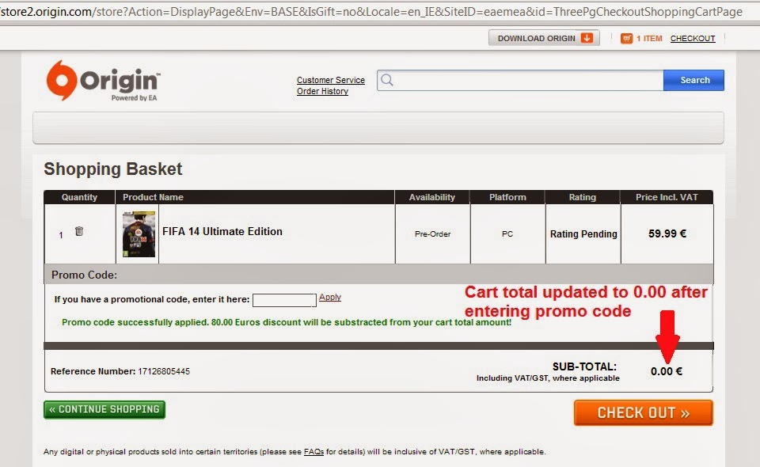Click the Rating column header

(x=582, y=197)
